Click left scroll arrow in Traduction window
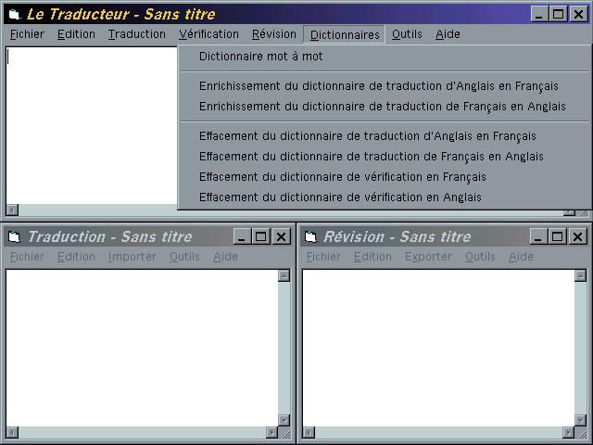593x445 pixels. pos(12,432)
